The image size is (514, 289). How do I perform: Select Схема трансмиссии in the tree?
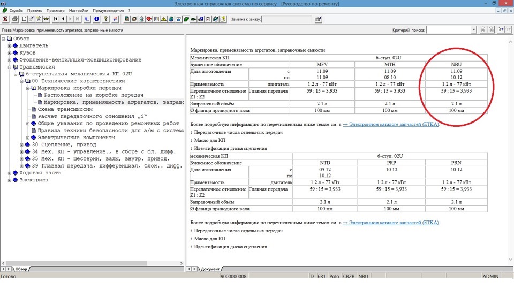pos(64,109)
